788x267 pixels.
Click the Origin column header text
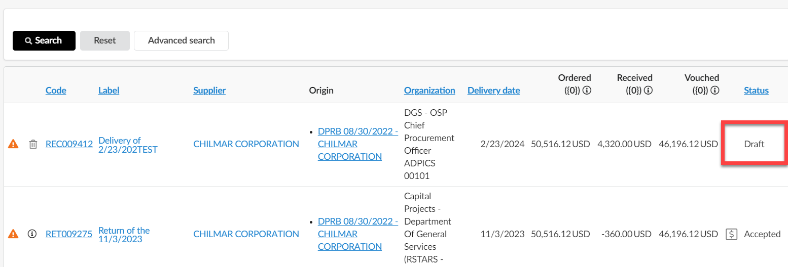[x=321, y=91]
